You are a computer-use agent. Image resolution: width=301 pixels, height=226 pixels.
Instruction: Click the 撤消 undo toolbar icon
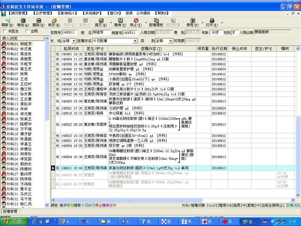(x=120, y=21)
